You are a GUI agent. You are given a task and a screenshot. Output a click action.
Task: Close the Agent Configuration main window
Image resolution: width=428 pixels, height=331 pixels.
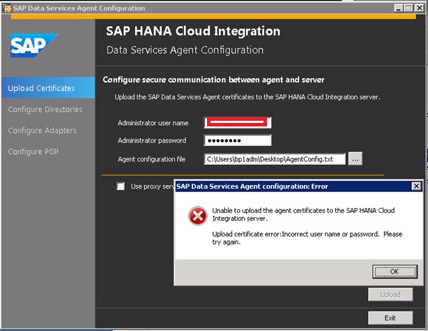[419, 8]
